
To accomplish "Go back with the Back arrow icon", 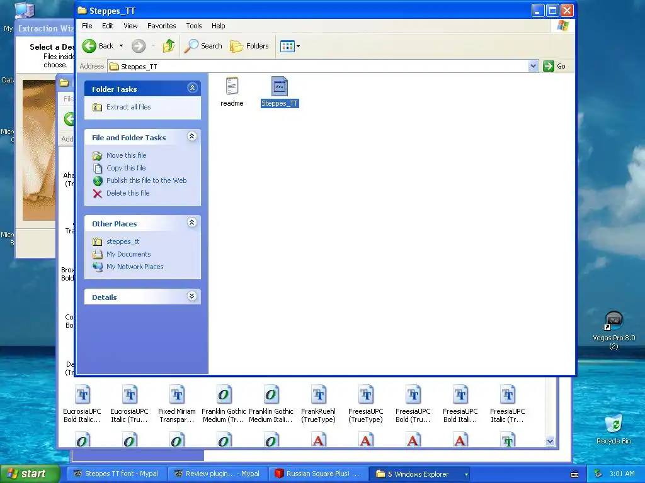I will tap(89, 46).
